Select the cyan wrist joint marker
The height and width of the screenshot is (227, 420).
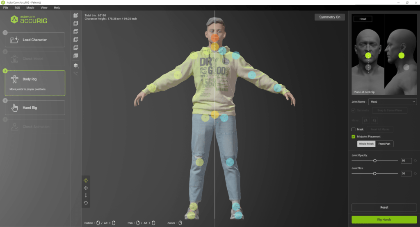click(277, 88)
